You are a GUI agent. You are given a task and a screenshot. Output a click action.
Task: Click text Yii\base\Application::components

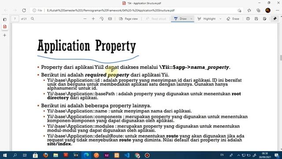(85, 117)
